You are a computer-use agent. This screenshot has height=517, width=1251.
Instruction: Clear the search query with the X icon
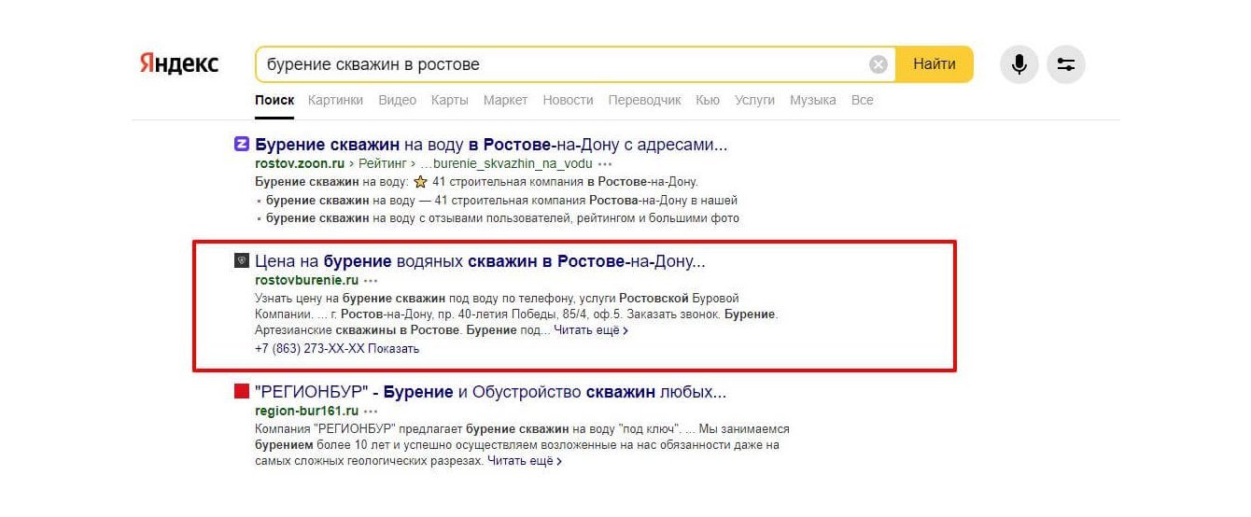pyautogui.click(x=879, y=64)
